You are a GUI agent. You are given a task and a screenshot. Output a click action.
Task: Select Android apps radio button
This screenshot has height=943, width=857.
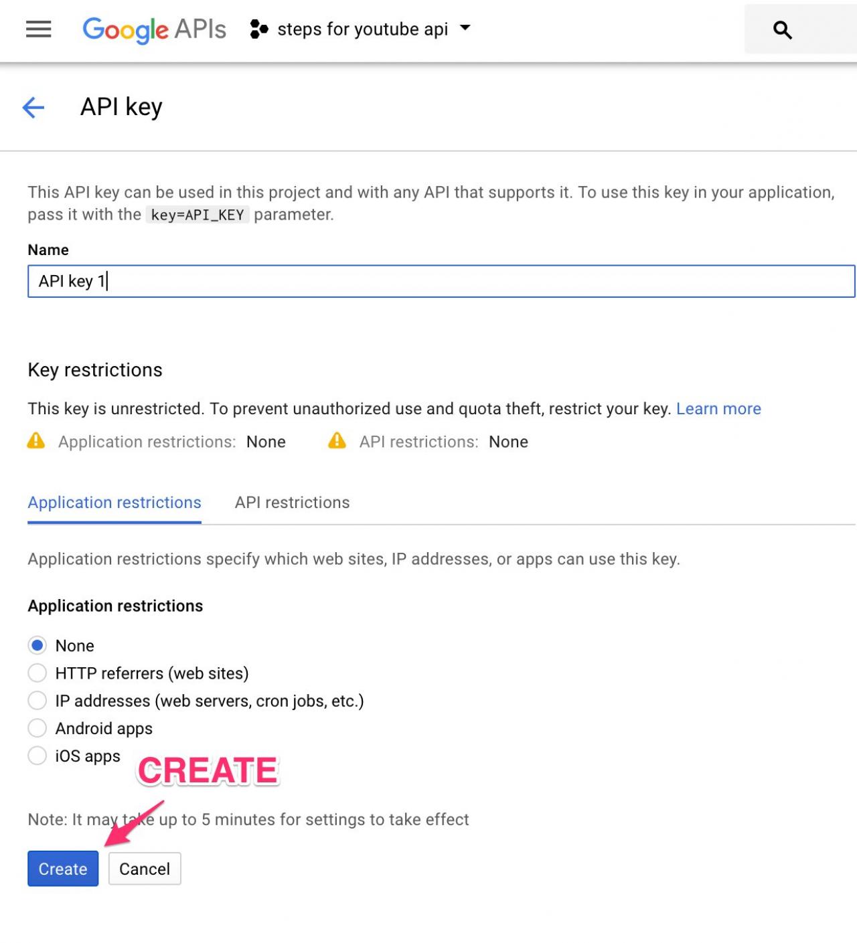[37, 728]
